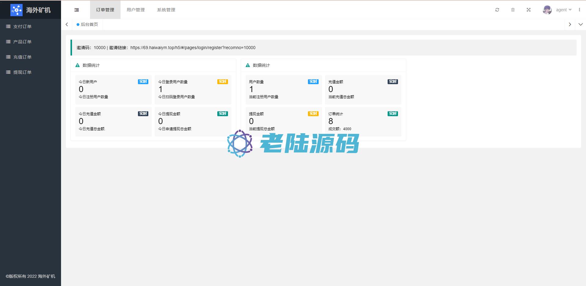Open the 系统管理 top menu
Viewport: 586px width, 286px height.
[x=166, y=10]
